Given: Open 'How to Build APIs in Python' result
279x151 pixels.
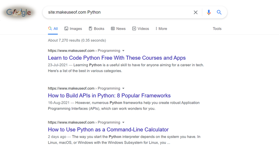Looking at the screenshot, I should tap(109, 96).
